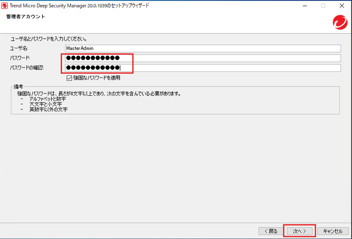The image size is (352, 239).
Task: Click the Deep Security title bar icon
Action: click(x=4, y=6)
